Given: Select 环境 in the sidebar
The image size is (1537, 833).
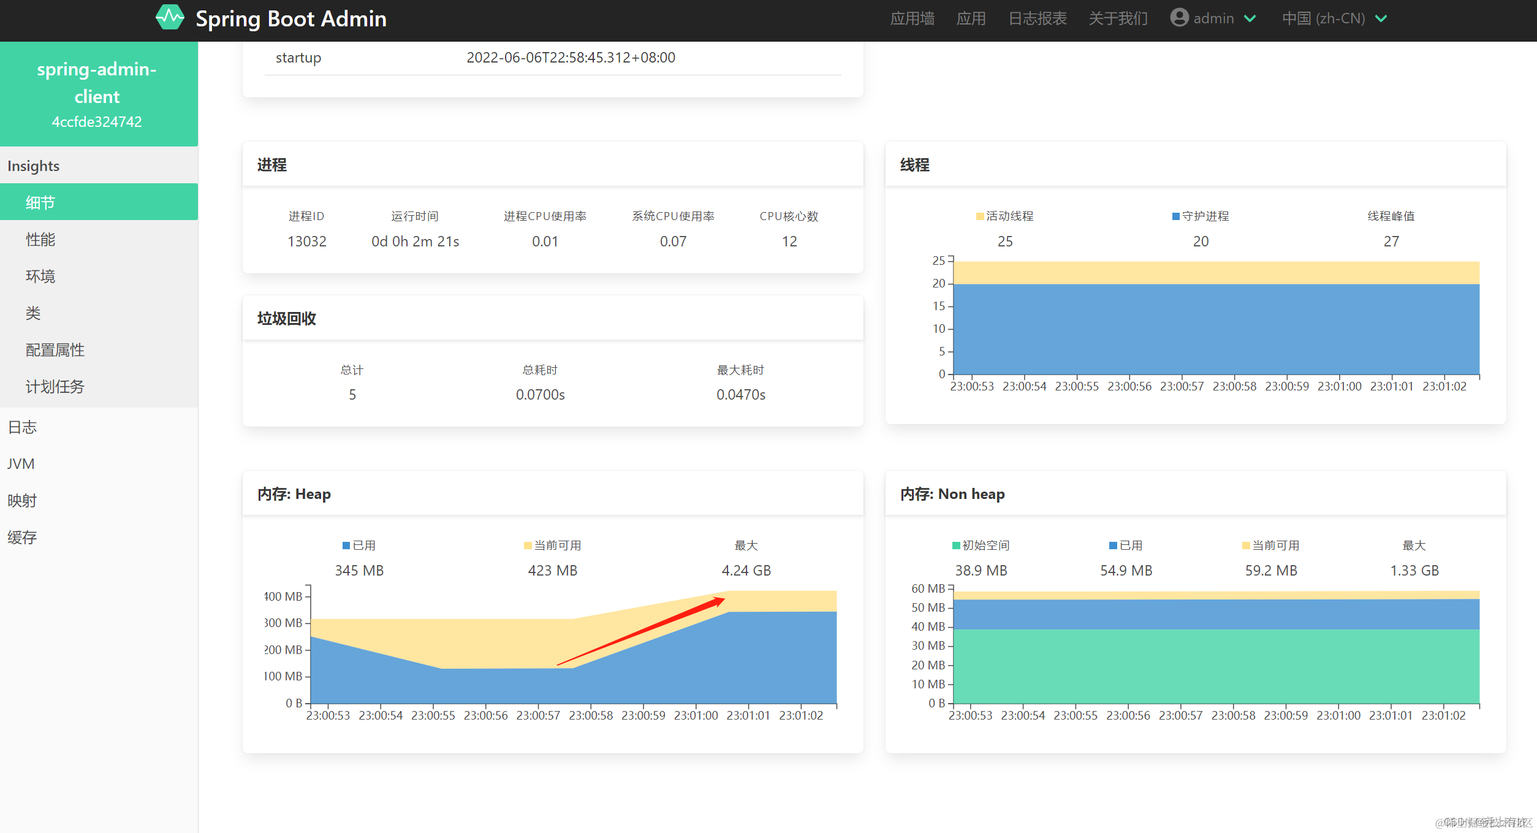Looking at the screenshot, I should pyautogui.click(x=40, y=276).
